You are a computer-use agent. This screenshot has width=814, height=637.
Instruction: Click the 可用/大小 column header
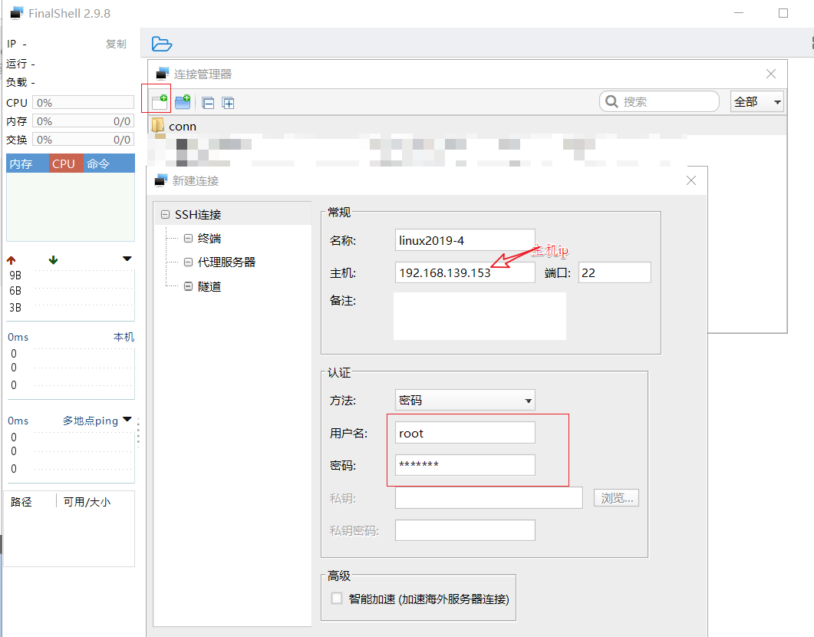coord(87,501)
